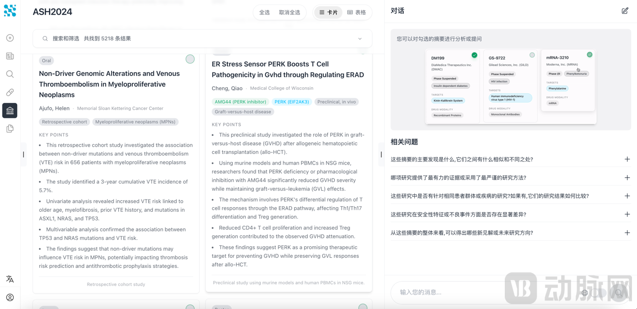Start new conversation with edit icon
Viewport: 637px width, 309px height.
(x=625, y=11)
